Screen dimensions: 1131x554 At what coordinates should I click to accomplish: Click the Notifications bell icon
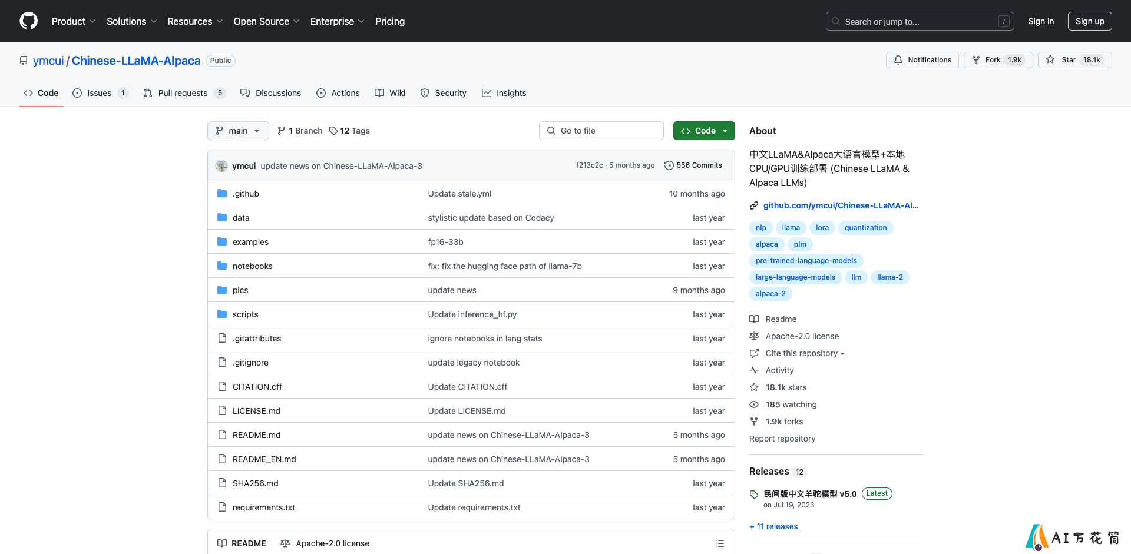898,60
